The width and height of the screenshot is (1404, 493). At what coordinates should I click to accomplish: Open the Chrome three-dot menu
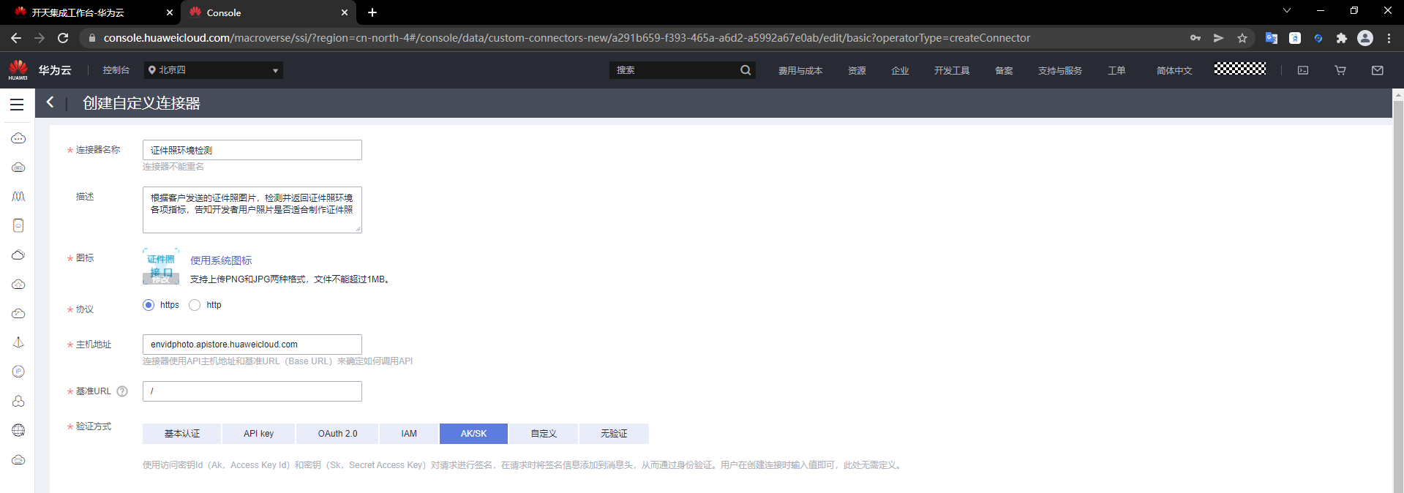(x=1389, y=38)
